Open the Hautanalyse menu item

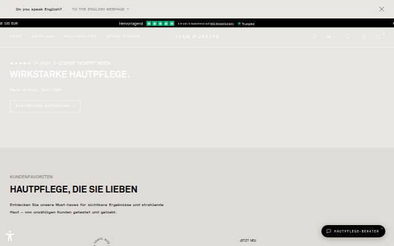tap(81, 37)
